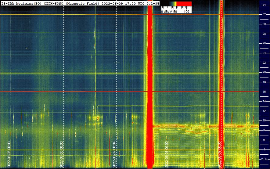Click the '100' label on color scale

(187, 11)
